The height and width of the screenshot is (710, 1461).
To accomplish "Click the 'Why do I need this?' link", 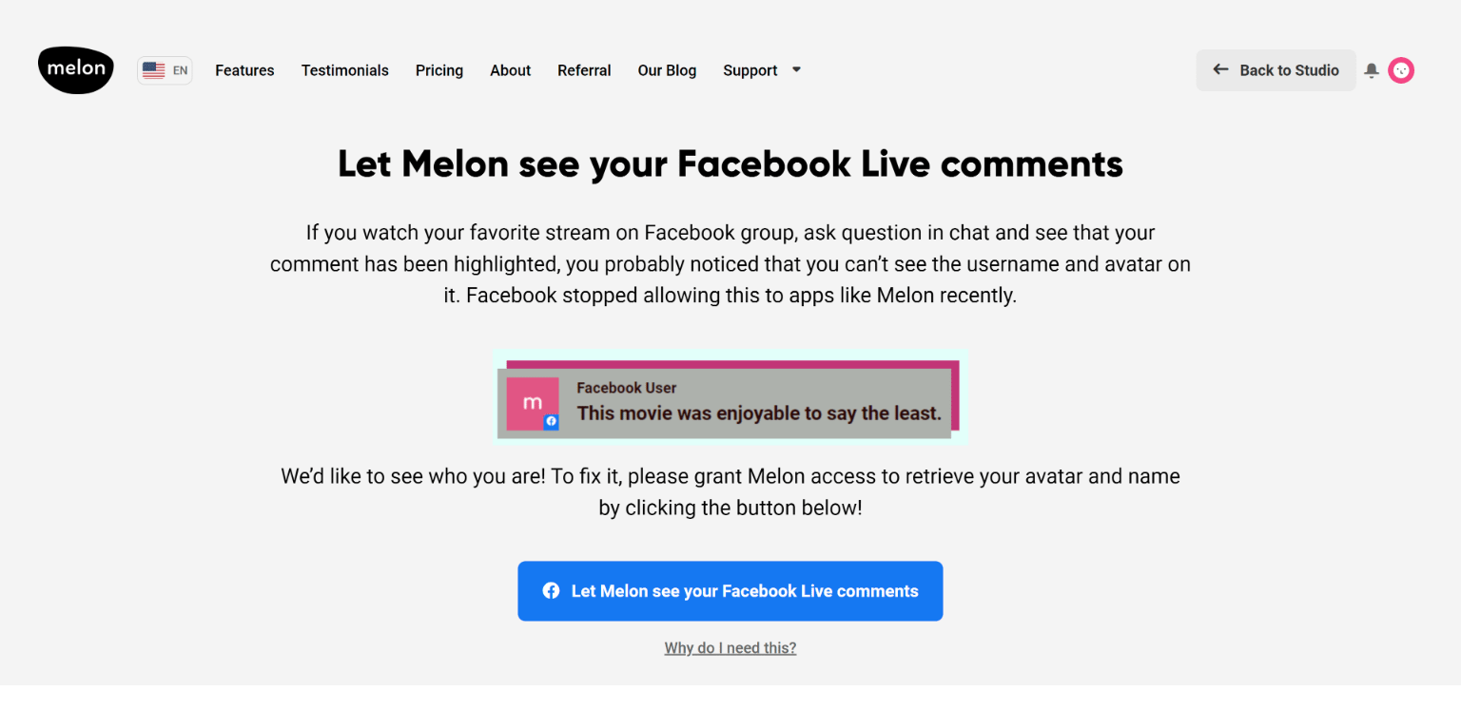I will tap(730, 648).
